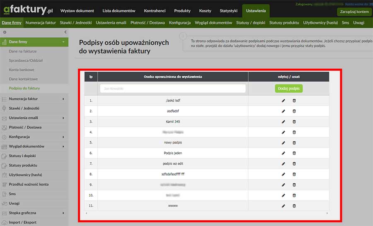Go to Kontrahenci in top navigation

(x=155, y=11)
